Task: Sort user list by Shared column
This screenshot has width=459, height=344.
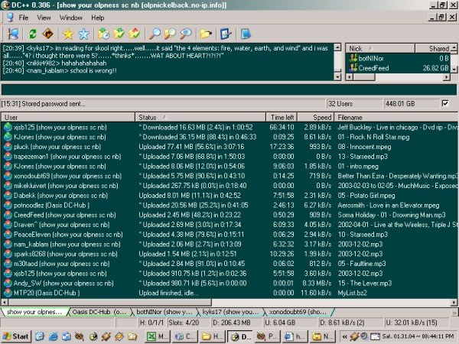Action: coord(433,48)
